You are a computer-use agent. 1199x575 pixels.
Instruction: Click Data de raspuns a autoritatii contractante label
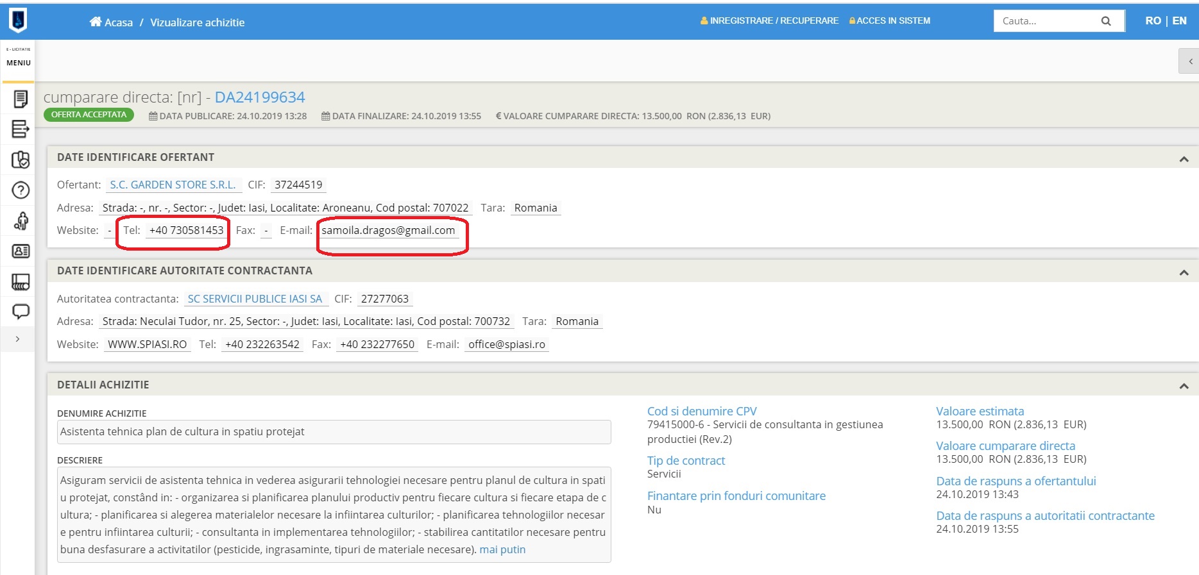[1045, 515]
